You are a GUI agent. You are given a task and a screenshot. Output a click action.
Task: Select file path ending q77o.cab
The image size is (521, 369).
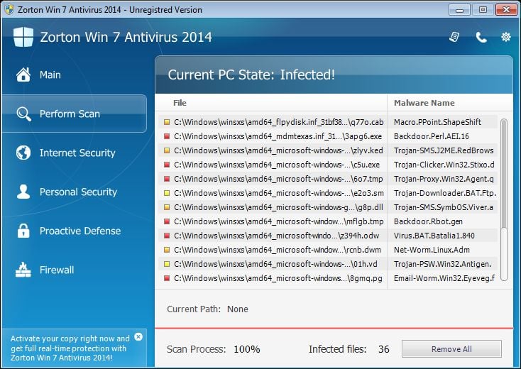[x=278, y=122]
